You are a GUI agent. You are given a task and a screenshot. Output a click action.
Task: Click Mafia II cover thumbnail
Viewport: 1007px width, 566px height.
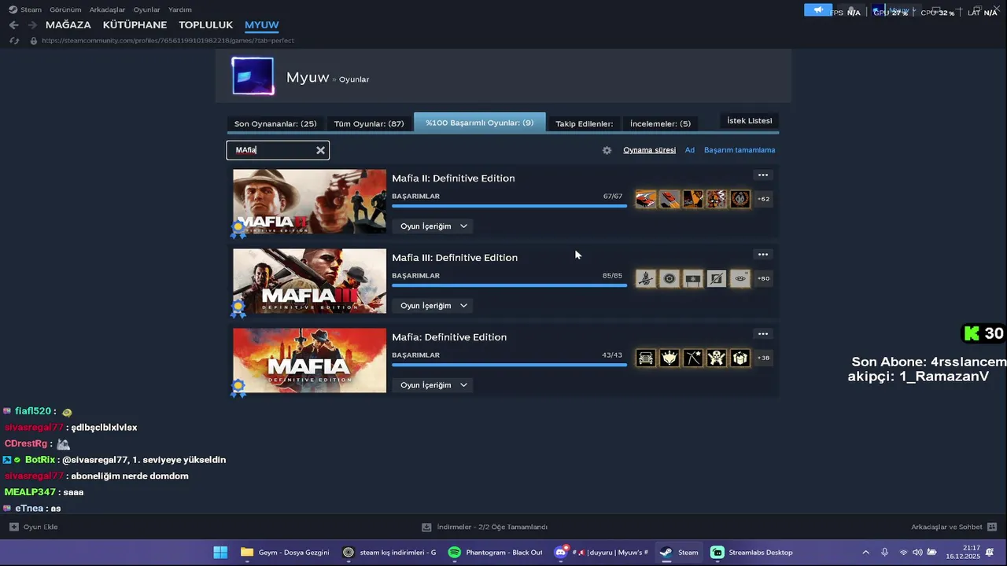pyautogui.click(x=309, y=201)
